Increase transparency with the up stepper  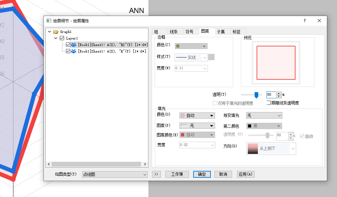(279, 93)
